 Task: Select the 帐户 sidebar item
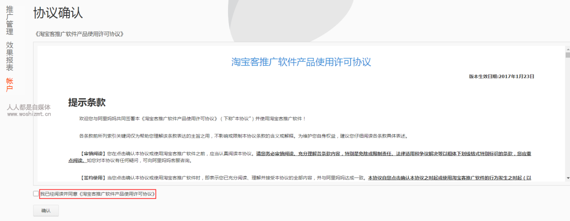tap(10, 85)
